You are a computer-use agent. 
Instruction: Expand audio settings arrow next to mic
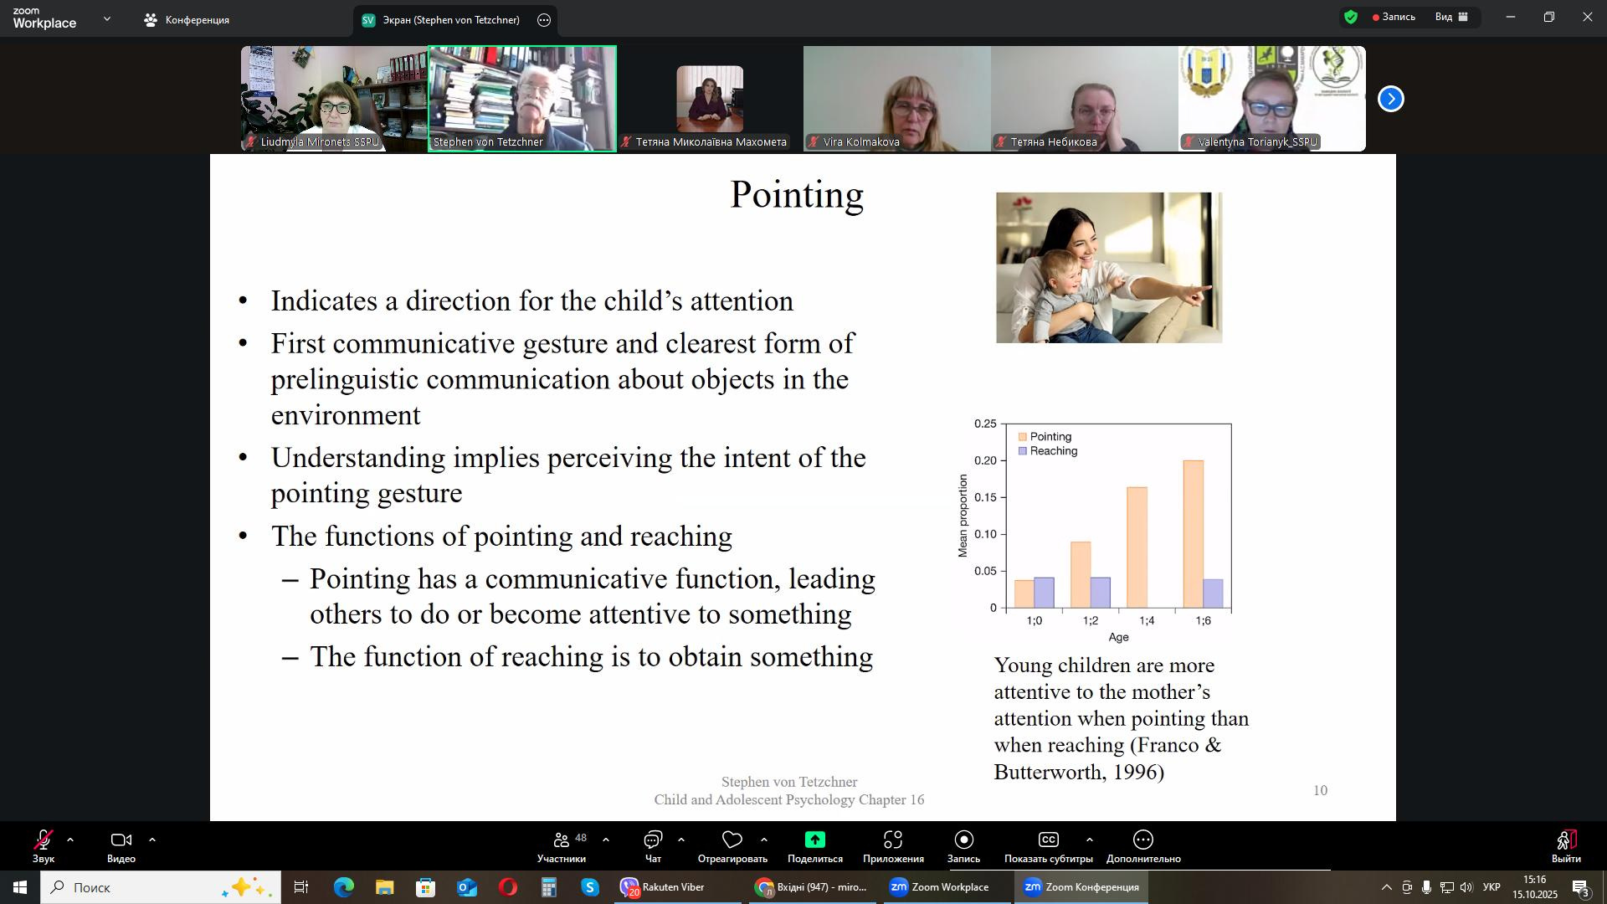(70, 840)
